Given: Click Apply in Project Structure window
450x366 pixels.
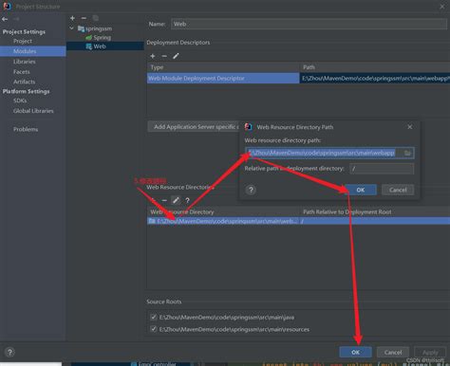Looking at the screenshot, I should 430,352.
